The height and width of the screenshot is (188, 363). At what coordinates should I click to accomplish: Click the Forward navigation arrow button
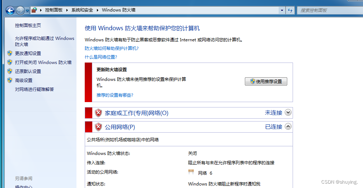20,10
